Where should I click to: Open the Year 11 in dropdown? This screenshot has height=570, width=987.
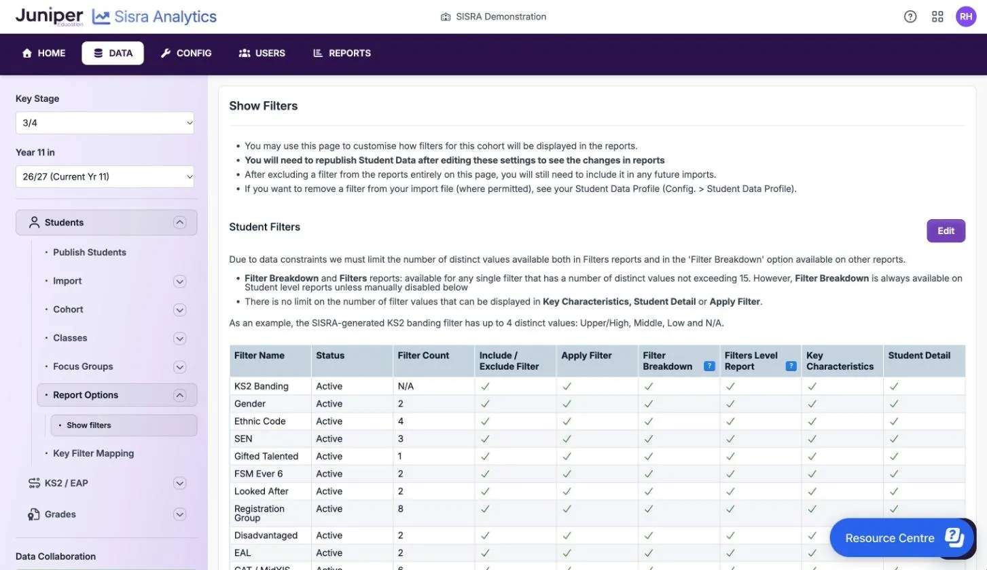tap(105, 176)
